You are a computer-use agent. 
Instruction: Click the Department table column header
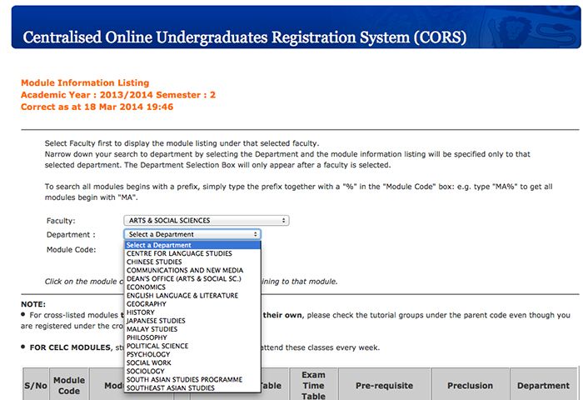pyautogui.click(x=543, y=386)
